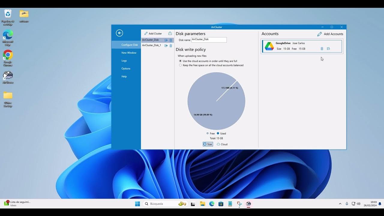Delete the GoogleDrive account with trash icon
Screen dimensions: 384x216
click(x=322, y=49)
